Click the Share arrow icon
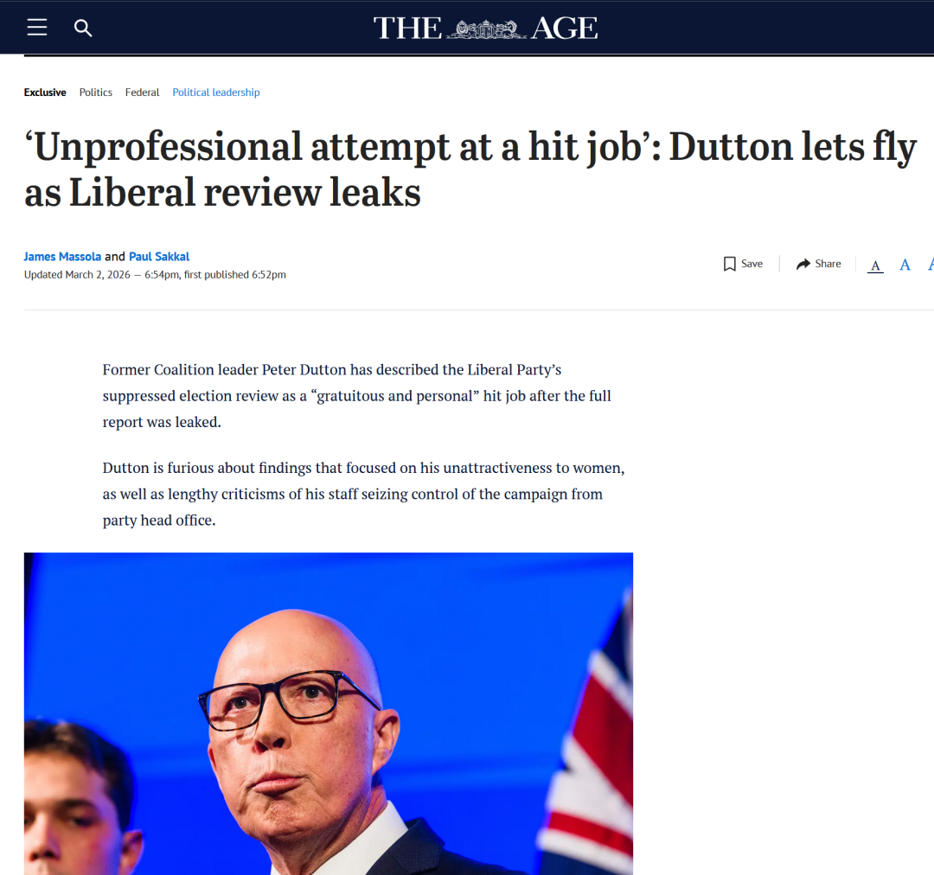 [x=803, y=264]
